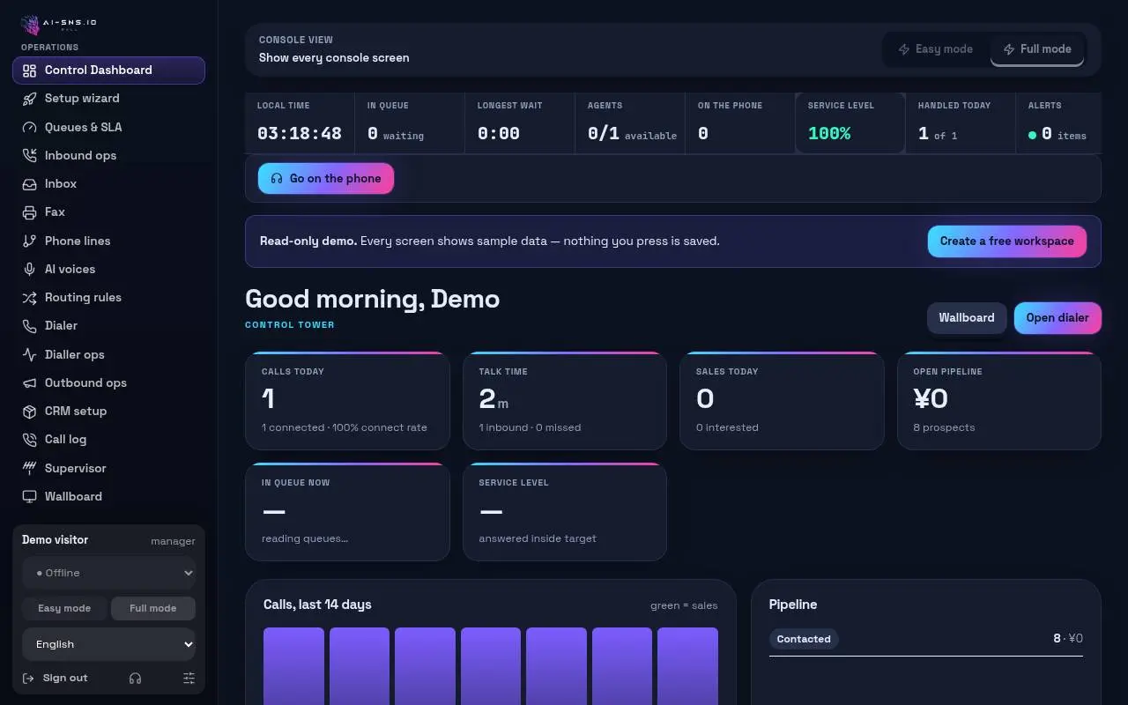Viewport: 1128px width, 705px height.
Task: Click the AI voices microphone icon
Action: 29,269
